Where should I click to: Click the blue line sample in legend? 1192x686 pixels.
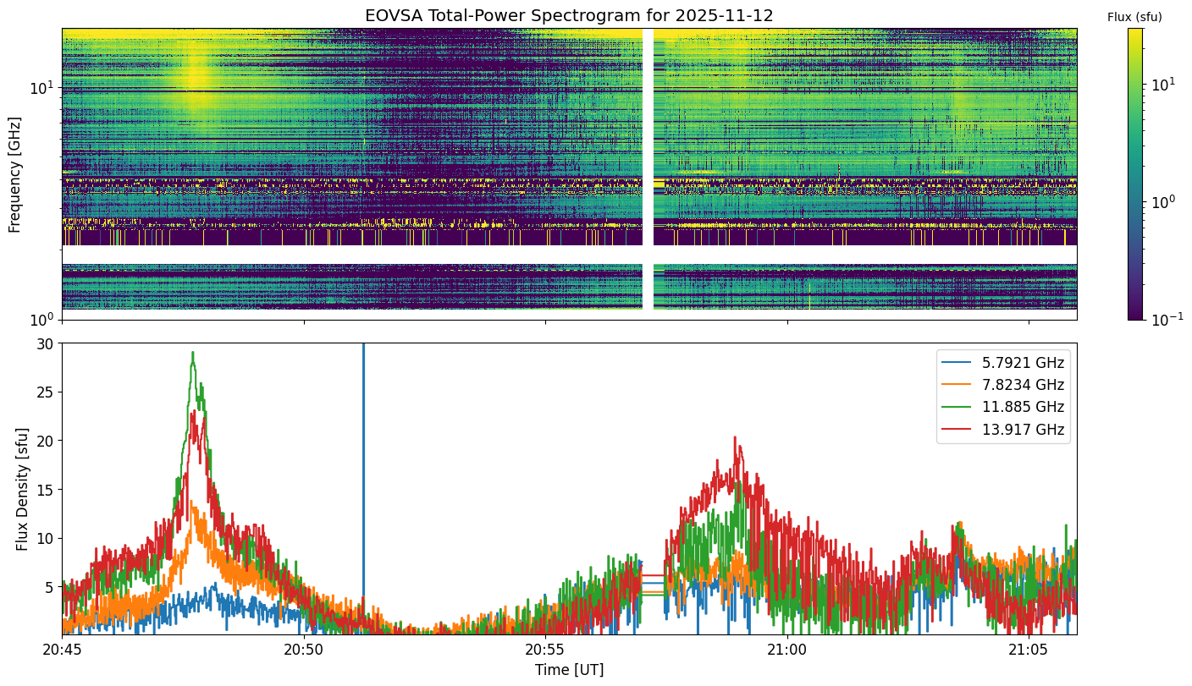[957, 363]
